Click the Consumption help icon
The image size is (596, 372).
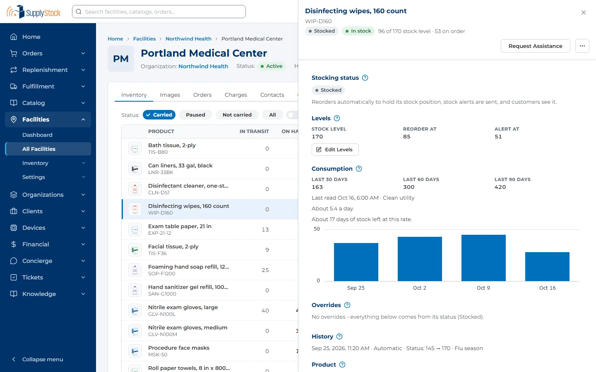point(359,169)
